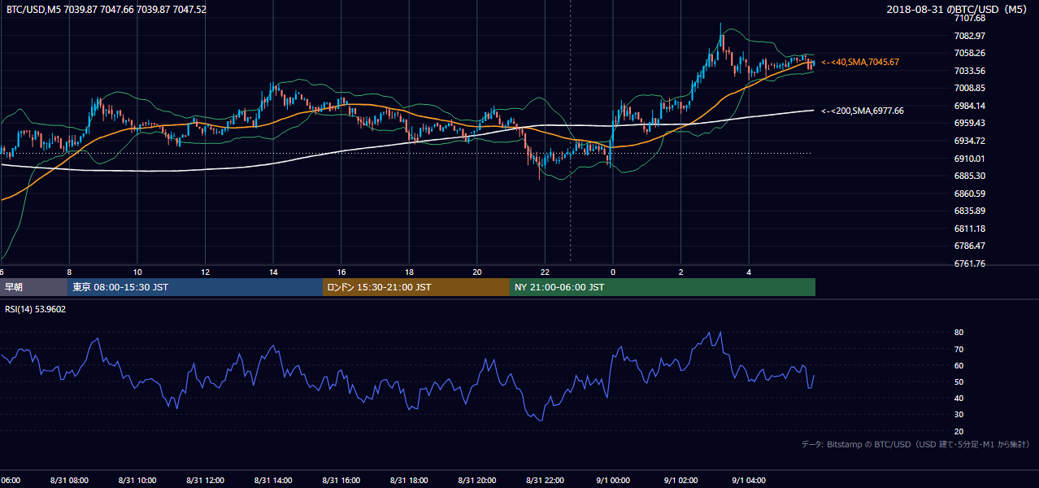
Task: Click hour tick 18 under the price chart
Action: (409, 272)
